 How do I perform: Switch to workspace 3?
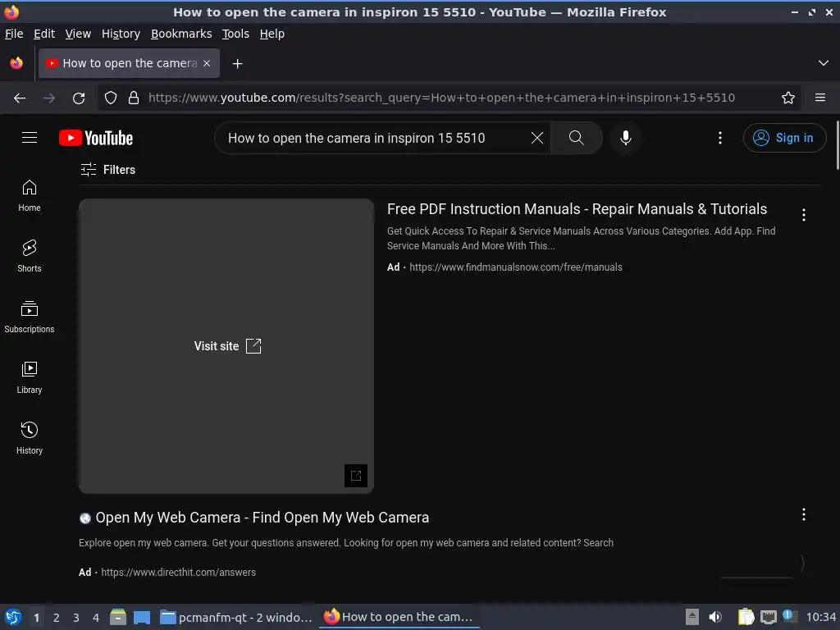pos(76,618)
